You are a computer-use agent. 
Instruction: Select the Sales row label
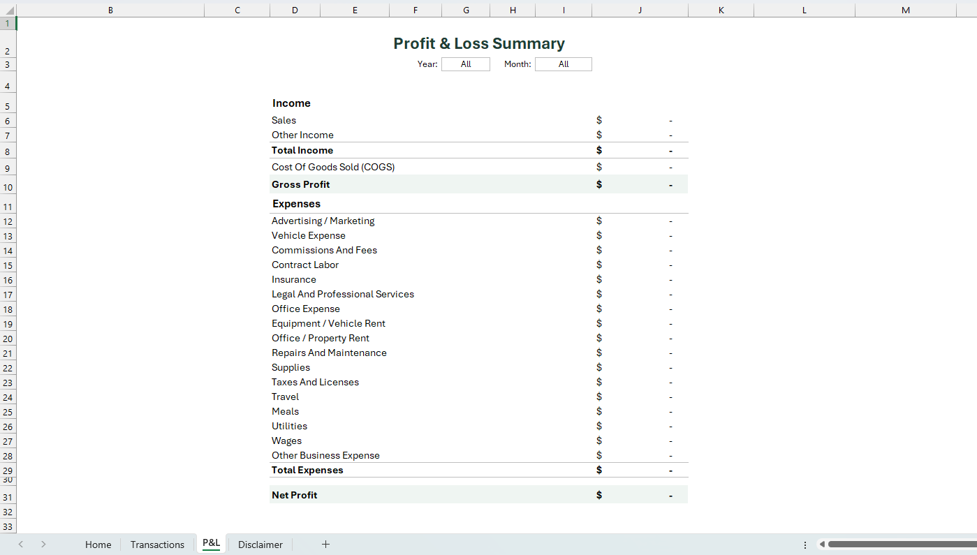point(284,120)
